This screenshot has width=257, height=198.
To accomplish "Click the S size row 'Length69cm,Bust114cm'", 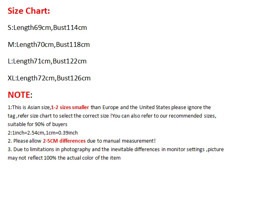I will click(47, 28).
